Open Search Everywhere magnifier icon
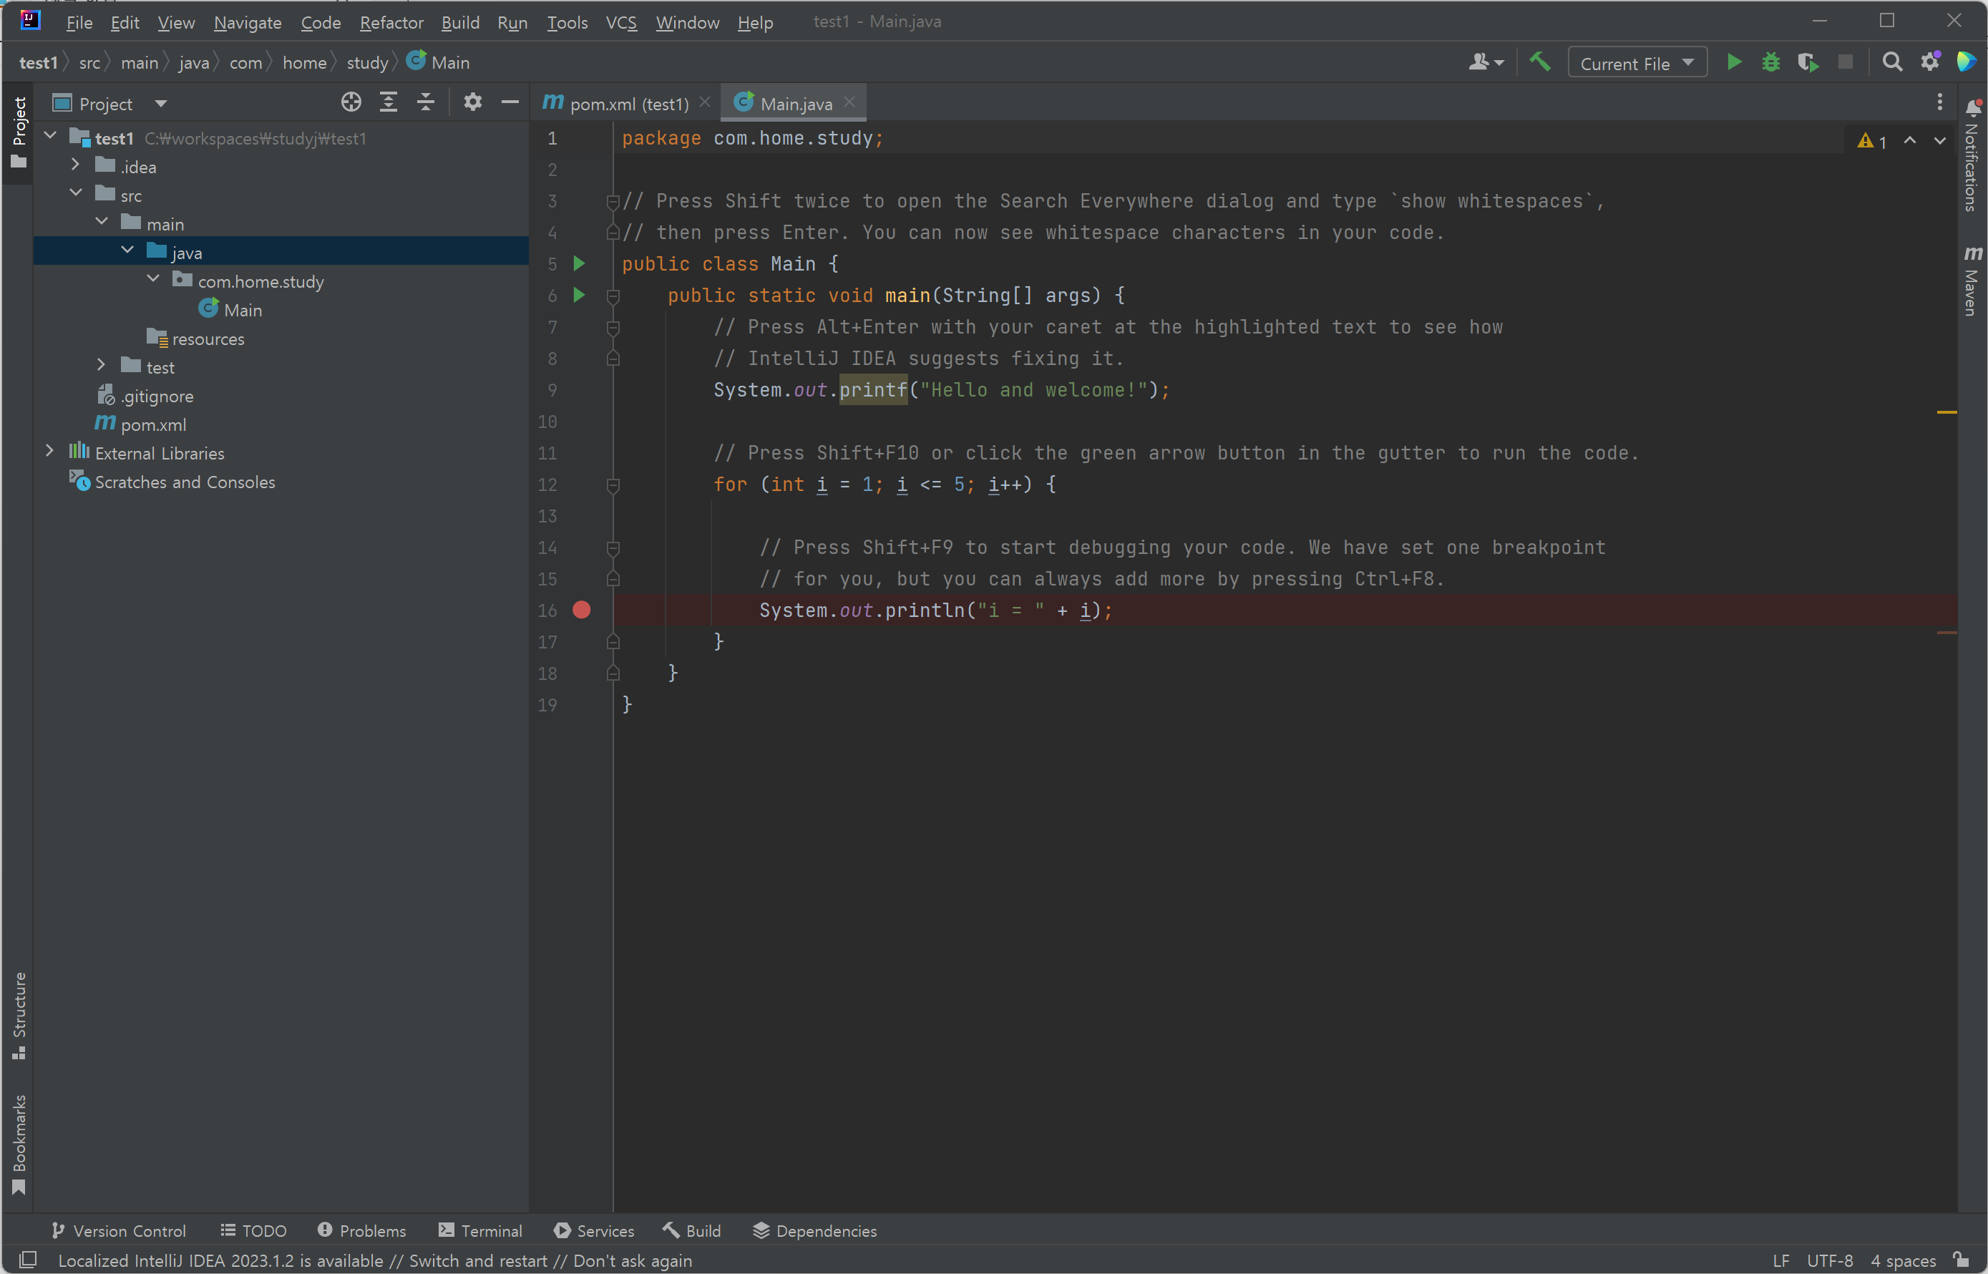 click(1891, 63)
